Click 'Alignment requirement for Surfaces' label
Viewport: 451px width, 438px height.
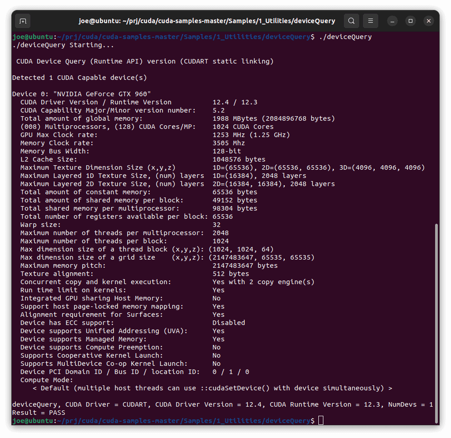coord(92,315)
